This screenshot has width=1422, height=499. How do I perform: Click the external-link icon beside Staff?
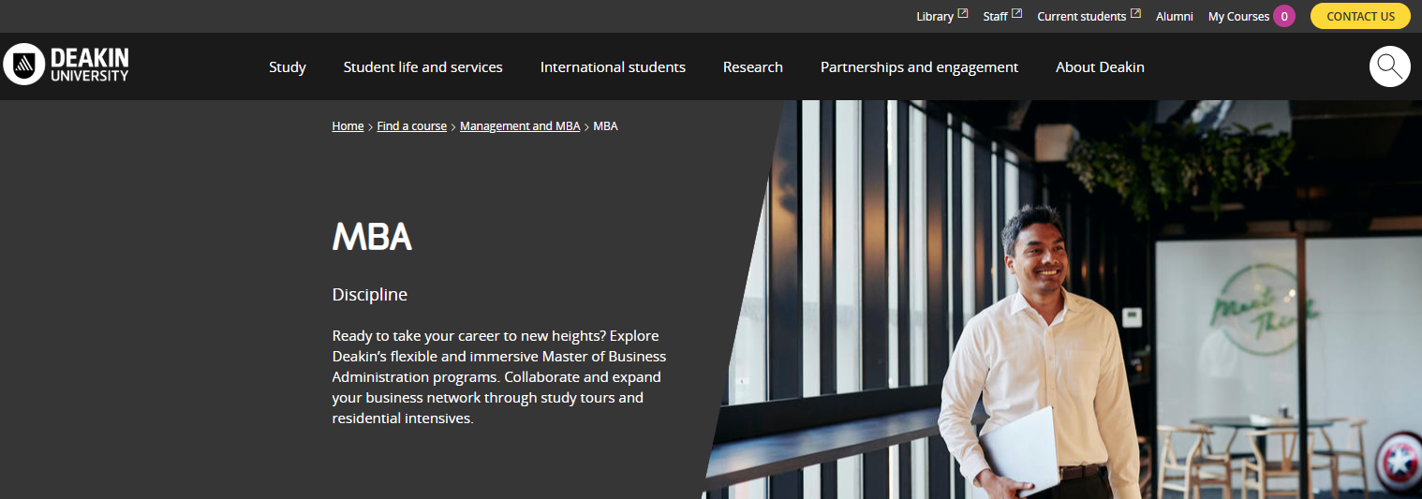(1016, 15)
